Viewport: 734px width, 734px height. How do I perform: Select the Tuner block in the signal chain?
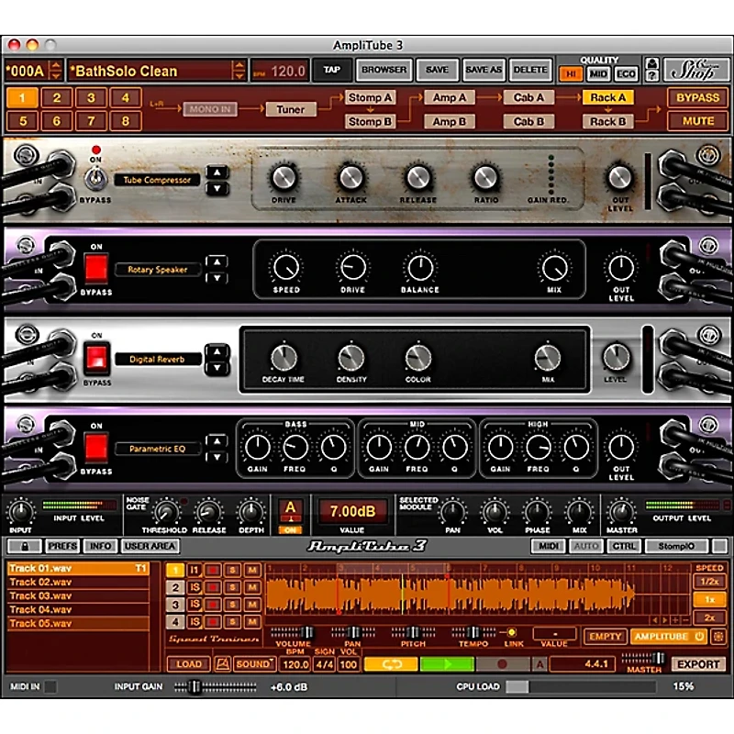[x=292, y=109]
